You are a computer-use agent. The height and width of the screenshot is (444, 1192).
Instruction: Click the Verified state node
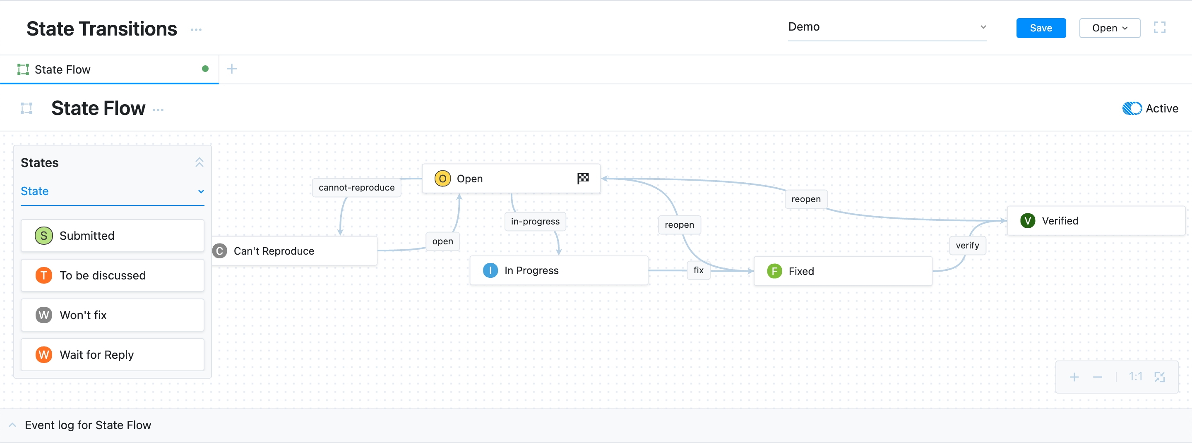1095,221
